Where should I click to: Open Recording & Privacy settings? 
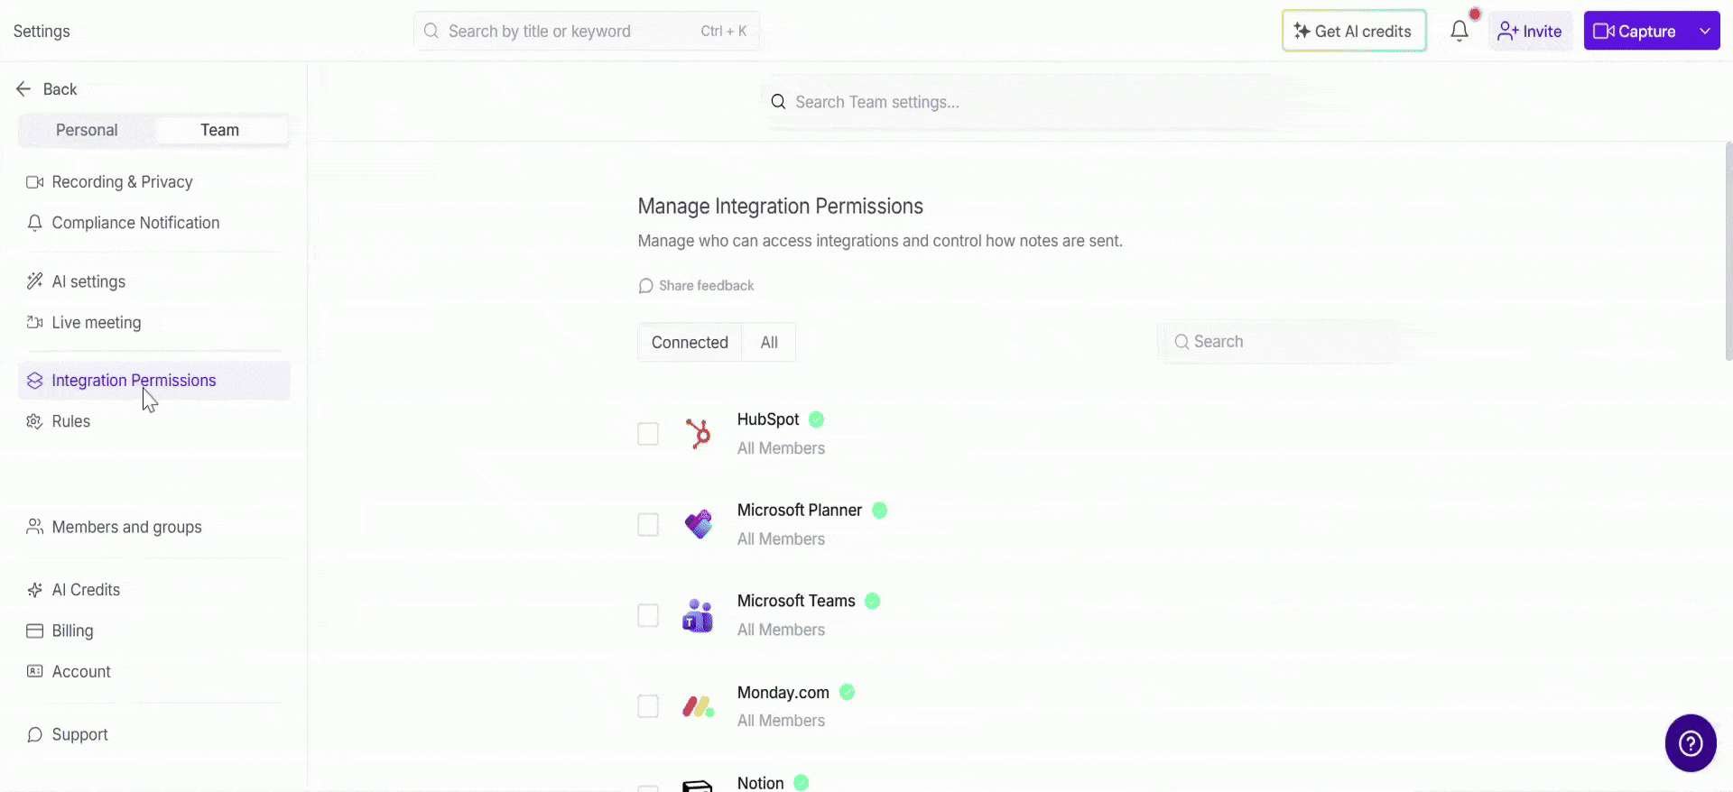pos(154,182)
